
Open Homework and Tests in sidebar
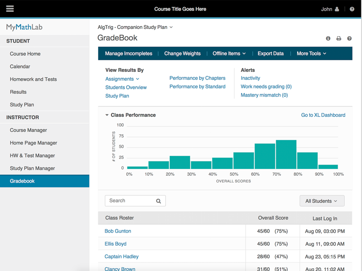[33, 79]
